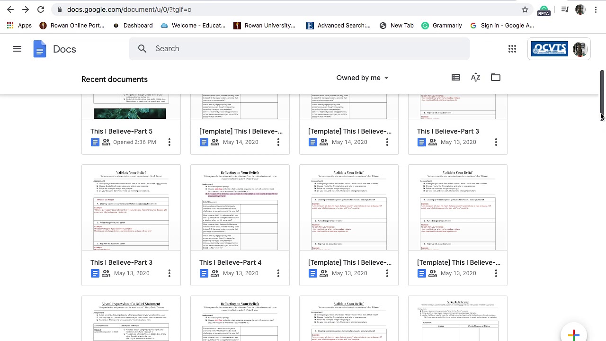The height and width of the screenshot is (341, 606).
Task: Open the file picker folder icon
Action: (x=496, y=77)
